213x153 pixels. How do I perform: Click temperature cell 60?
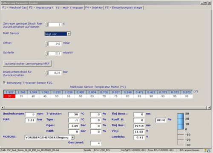(81, 96)
